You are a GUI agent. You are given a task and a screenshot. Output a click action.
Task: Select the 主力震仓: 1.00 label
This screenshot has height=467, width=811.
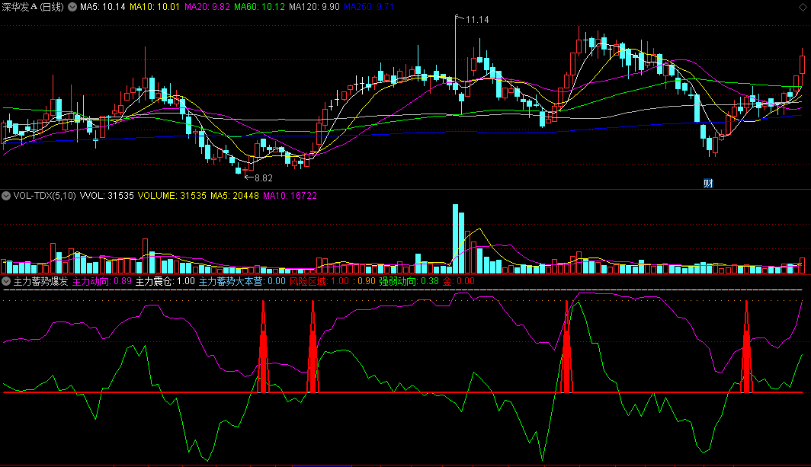click(x=165, y=281)
